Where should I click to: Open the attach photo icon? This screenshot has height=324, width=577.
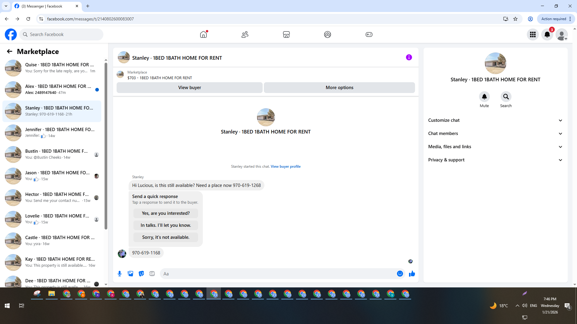[x=130, y=274]
